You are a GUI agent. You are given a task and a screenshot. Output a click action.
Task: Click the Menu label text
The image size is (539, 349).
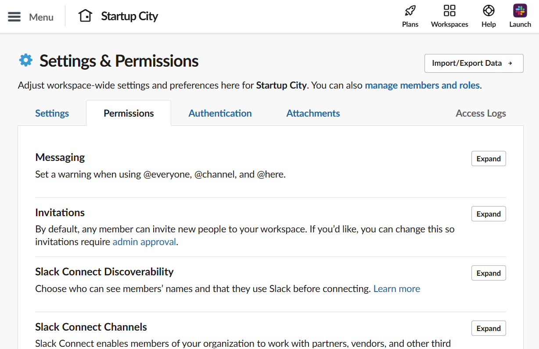click(41, 17)
